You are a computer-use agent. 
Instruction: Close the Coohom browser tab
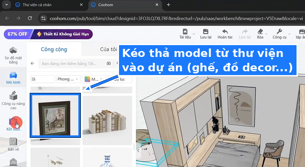pyautogui.click(x=157, y=5)
